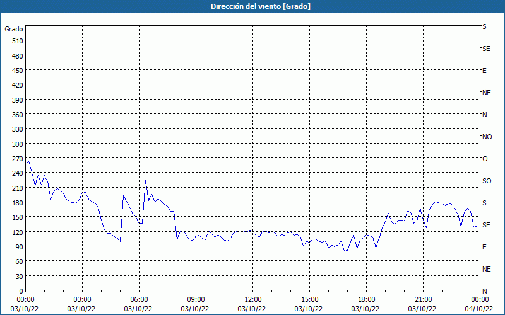Select compass label 'N' aligned with 360 degrees
Image resolution: width=505 pixels, height=315 pixels.
(x=484, y=115)
